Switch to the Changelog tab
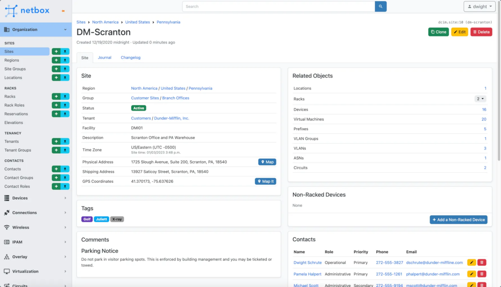 [130, 57]
